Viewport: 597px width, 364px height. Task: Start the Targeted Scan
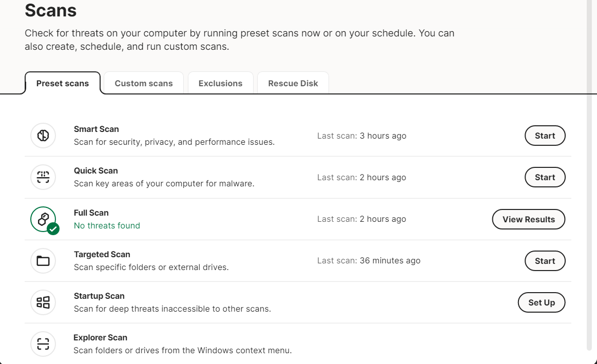545,261
